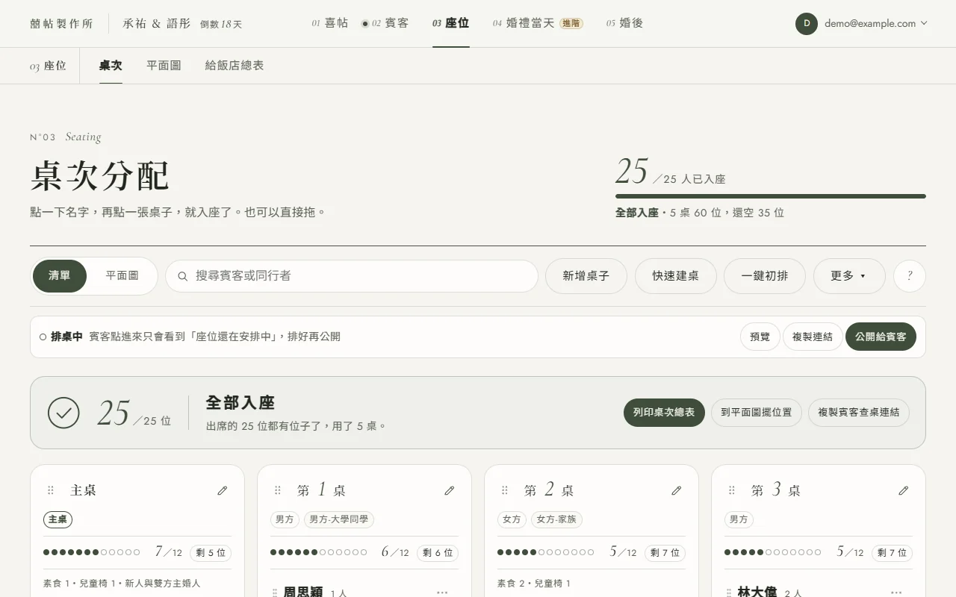The width and height of the screenshot is (956, 597).
Task: Select the 平面圖 sub-tab
Action: (x=164, y=66)
